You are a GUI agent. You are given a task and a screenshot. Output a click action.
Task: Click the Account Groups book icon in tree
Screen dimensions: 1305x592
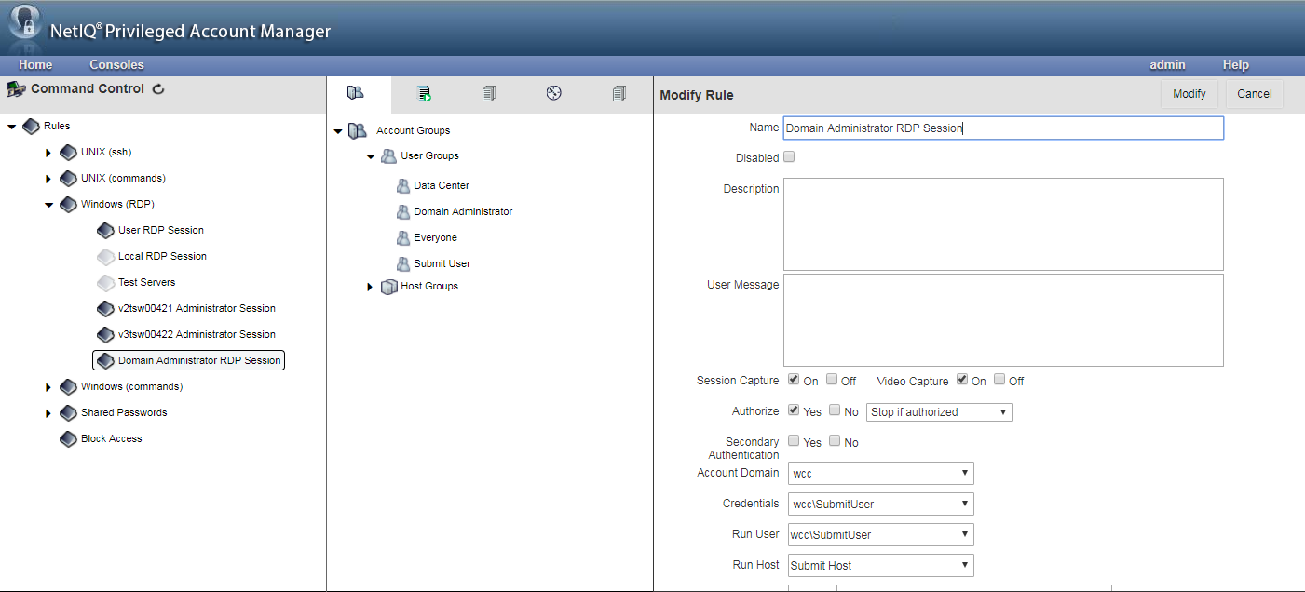point(357,131)
